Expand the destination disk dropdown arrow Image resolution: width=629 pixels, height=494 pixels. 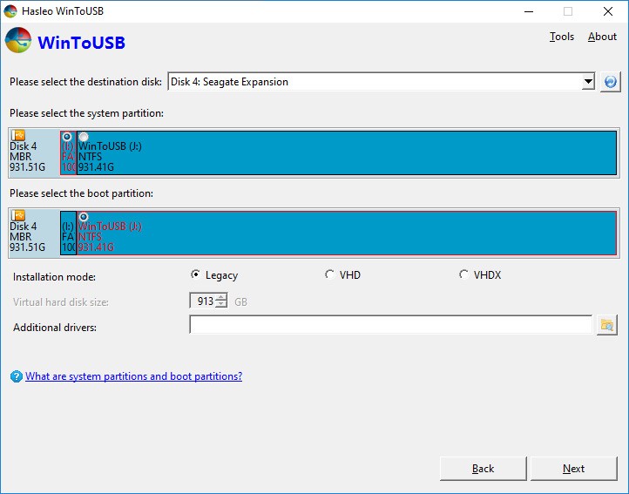click(x=588, y=82)
